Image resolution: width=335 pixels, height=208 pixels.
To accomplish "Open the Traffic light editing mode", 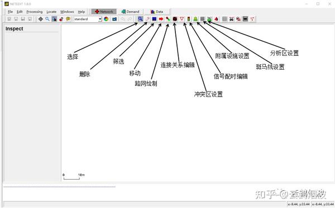I will pyautogui.click(x=189, y=19).
